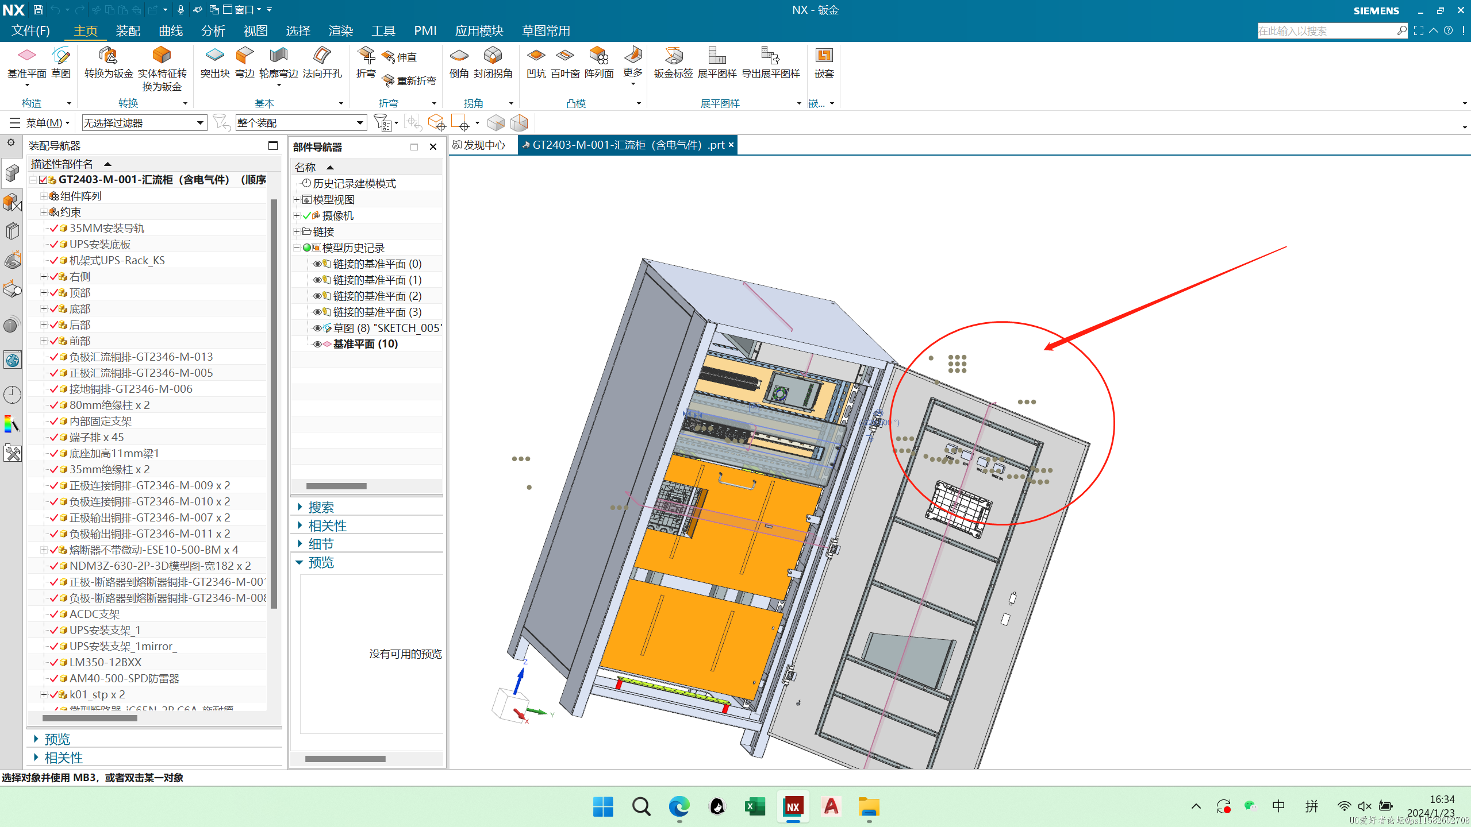Collapse the 模型历史记录 node
Viewport: 1471px width, 827px height.
(297, 248)
